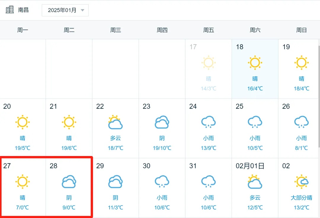Viewport: 320px width, 218px height.
Task: Click the cloudy icon on February 01
Action: coord(255,182)
